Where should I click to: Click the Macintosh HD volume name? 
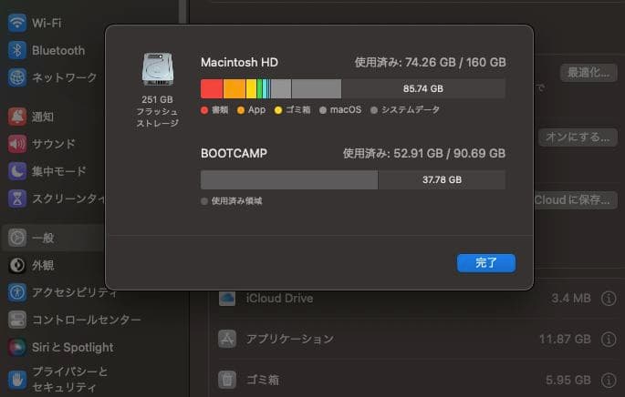click(x=240, y=62)
